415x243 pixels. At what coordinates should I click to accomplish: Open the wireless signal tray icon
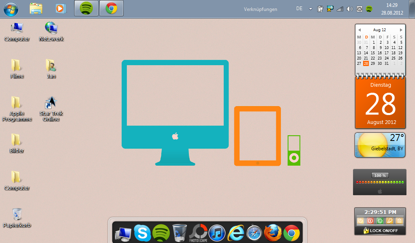(340, 9)
